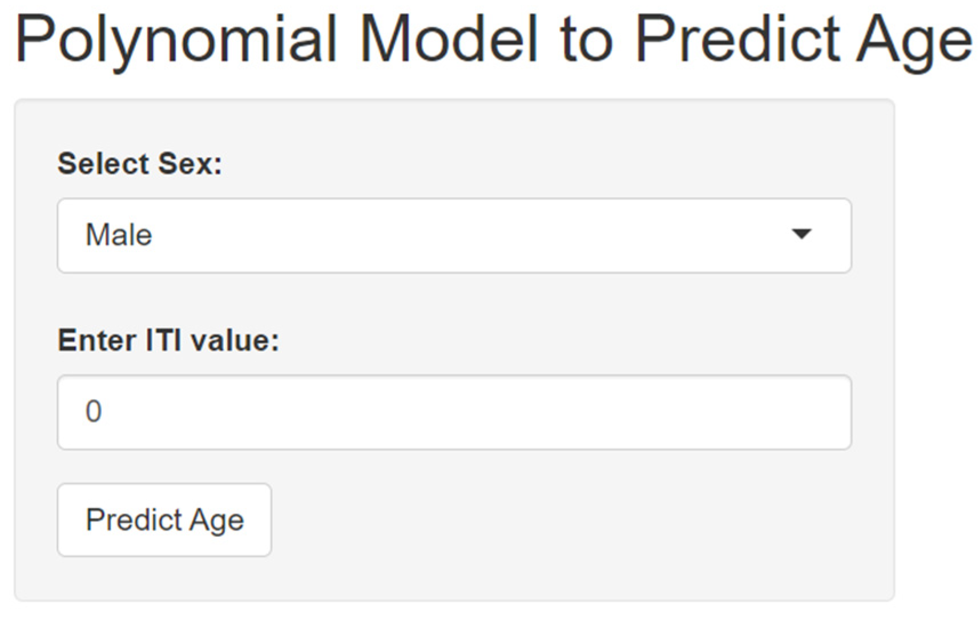Click the 'Enter ITI value:' label
Screen dimensions: 980x619
(x=168, y=340)
